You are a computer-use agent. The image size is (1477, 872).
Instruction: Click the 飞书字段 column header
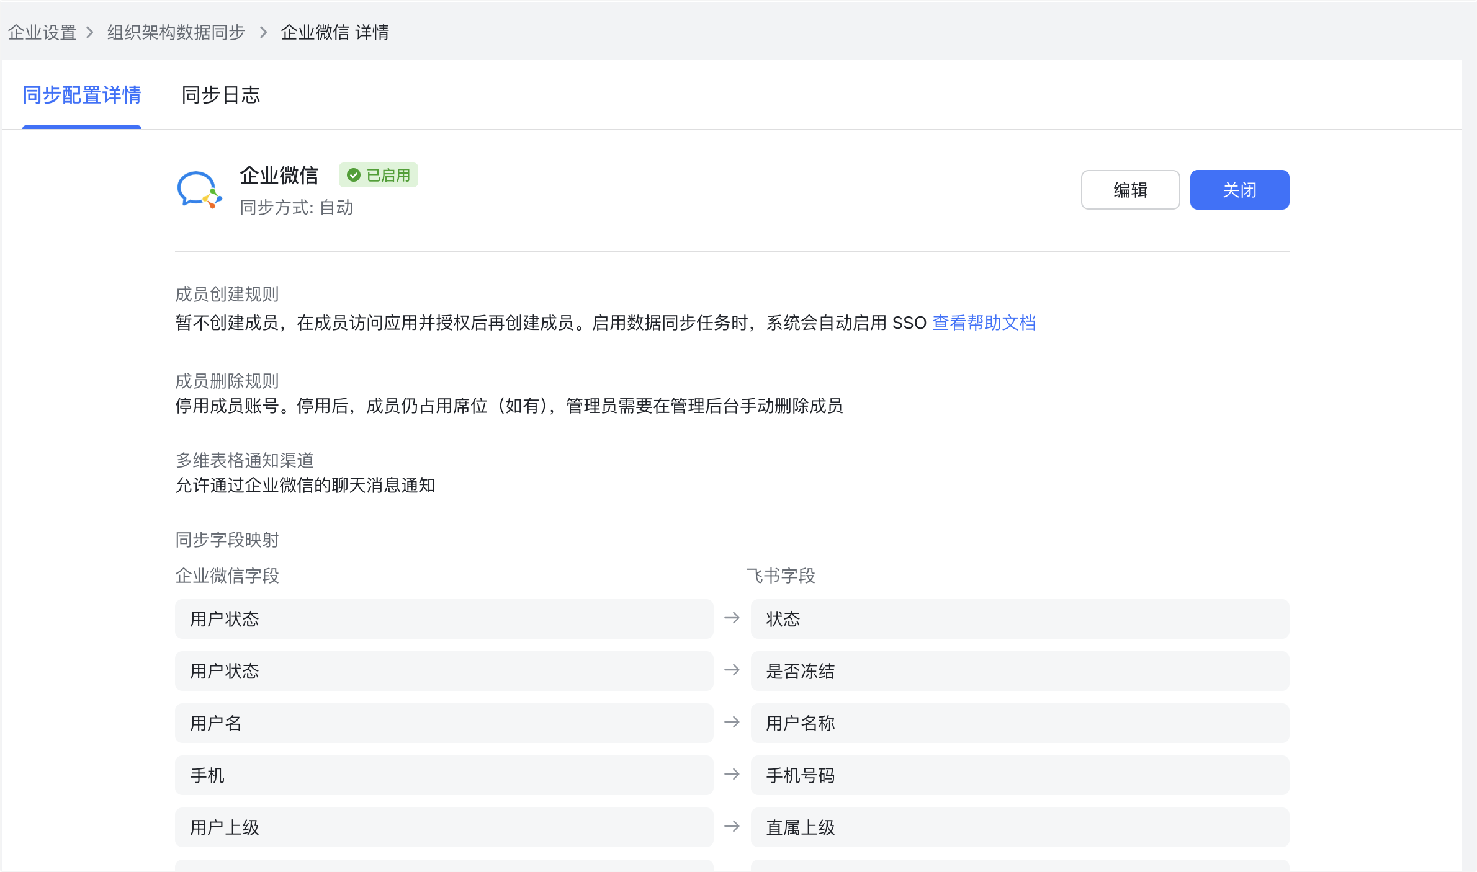point(781,576)
